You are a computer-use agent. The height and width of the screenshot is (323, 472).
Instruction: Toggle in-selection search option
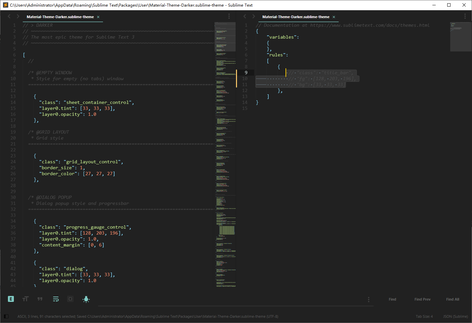[x=70, y=299]
